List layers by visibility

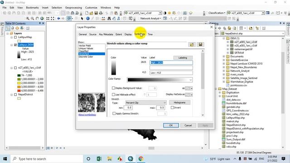(x=17, y=28)
